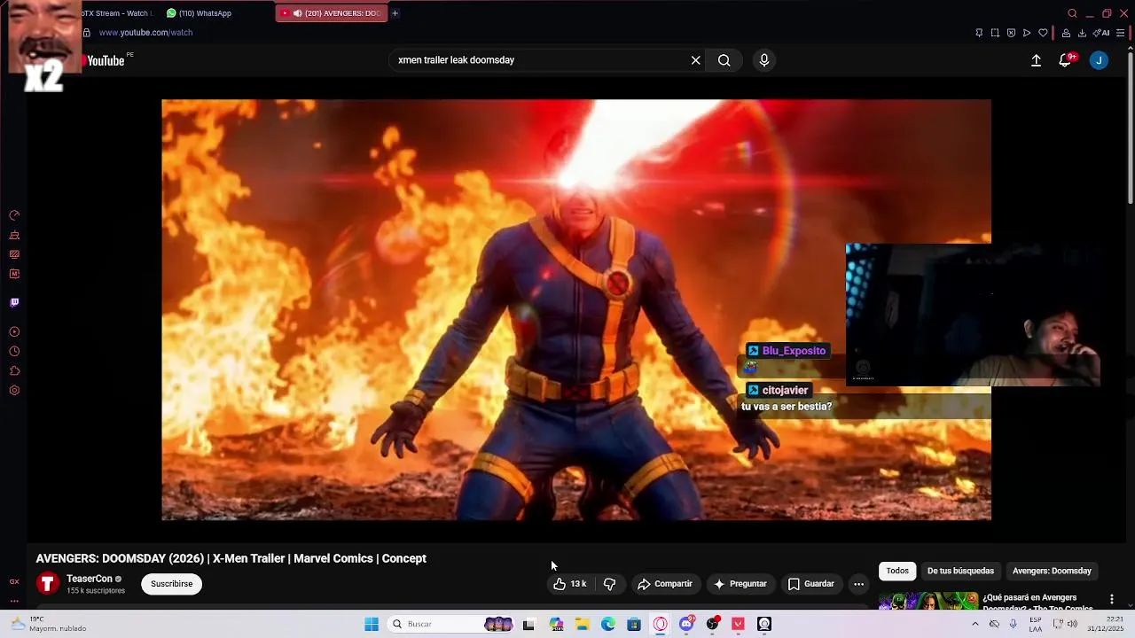Open the TeaserCon channel name link
Screen dimensions: 1135x638
pyautogui.click(x=90, y=579)
